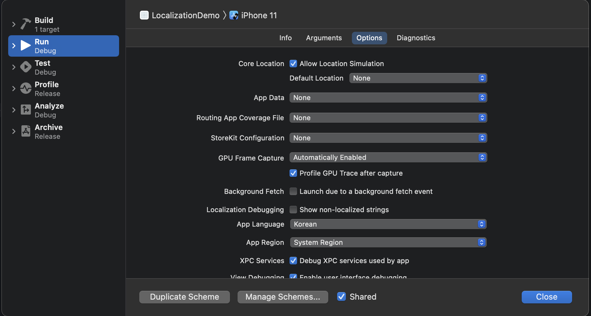Open the StoreKit Configuration dropdown

[x=388, y=138]
